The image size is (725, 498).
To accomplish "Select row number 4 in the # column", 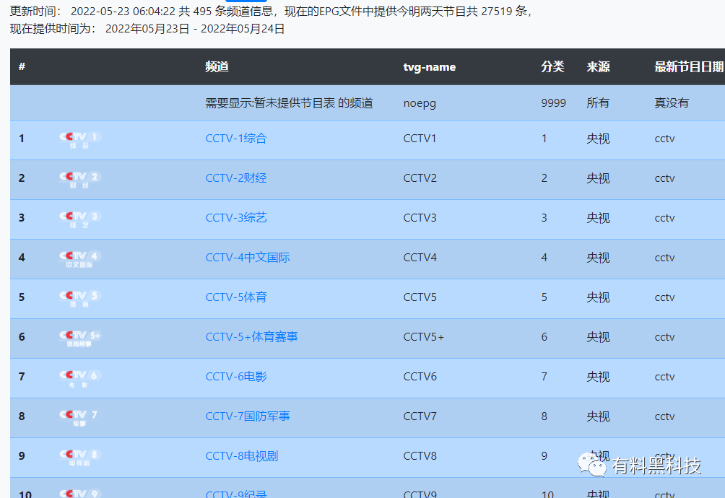I will click(22, 258).
